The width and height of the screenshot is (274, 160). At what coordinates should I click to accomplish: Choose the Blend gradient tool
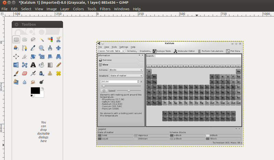(50, 65)
